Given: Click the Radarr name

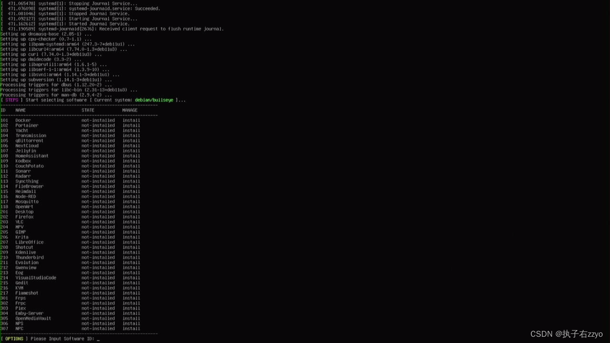Looking at the screenshot, I should pos(23,176).
